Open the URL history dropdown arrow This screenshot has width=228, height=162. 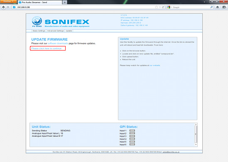click(160, 7)
